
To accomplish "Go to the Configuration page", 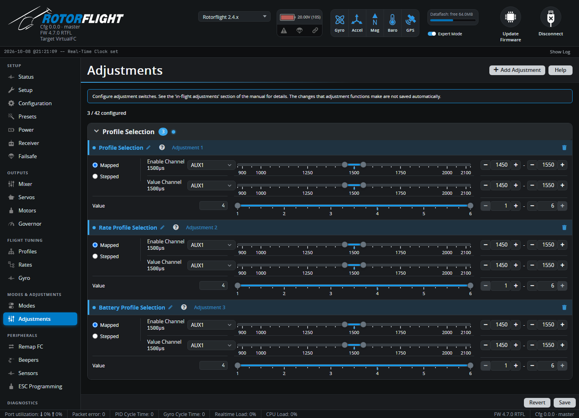I will pos(40,103).
